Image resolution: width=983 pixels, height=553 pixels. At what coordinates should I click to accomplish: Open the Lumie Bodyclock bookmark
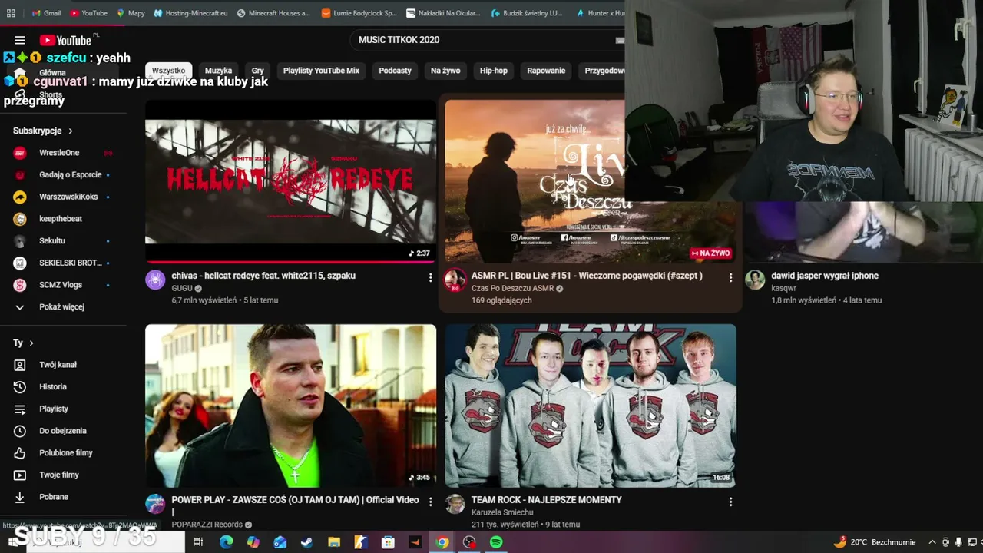click(x=359, y=13)
